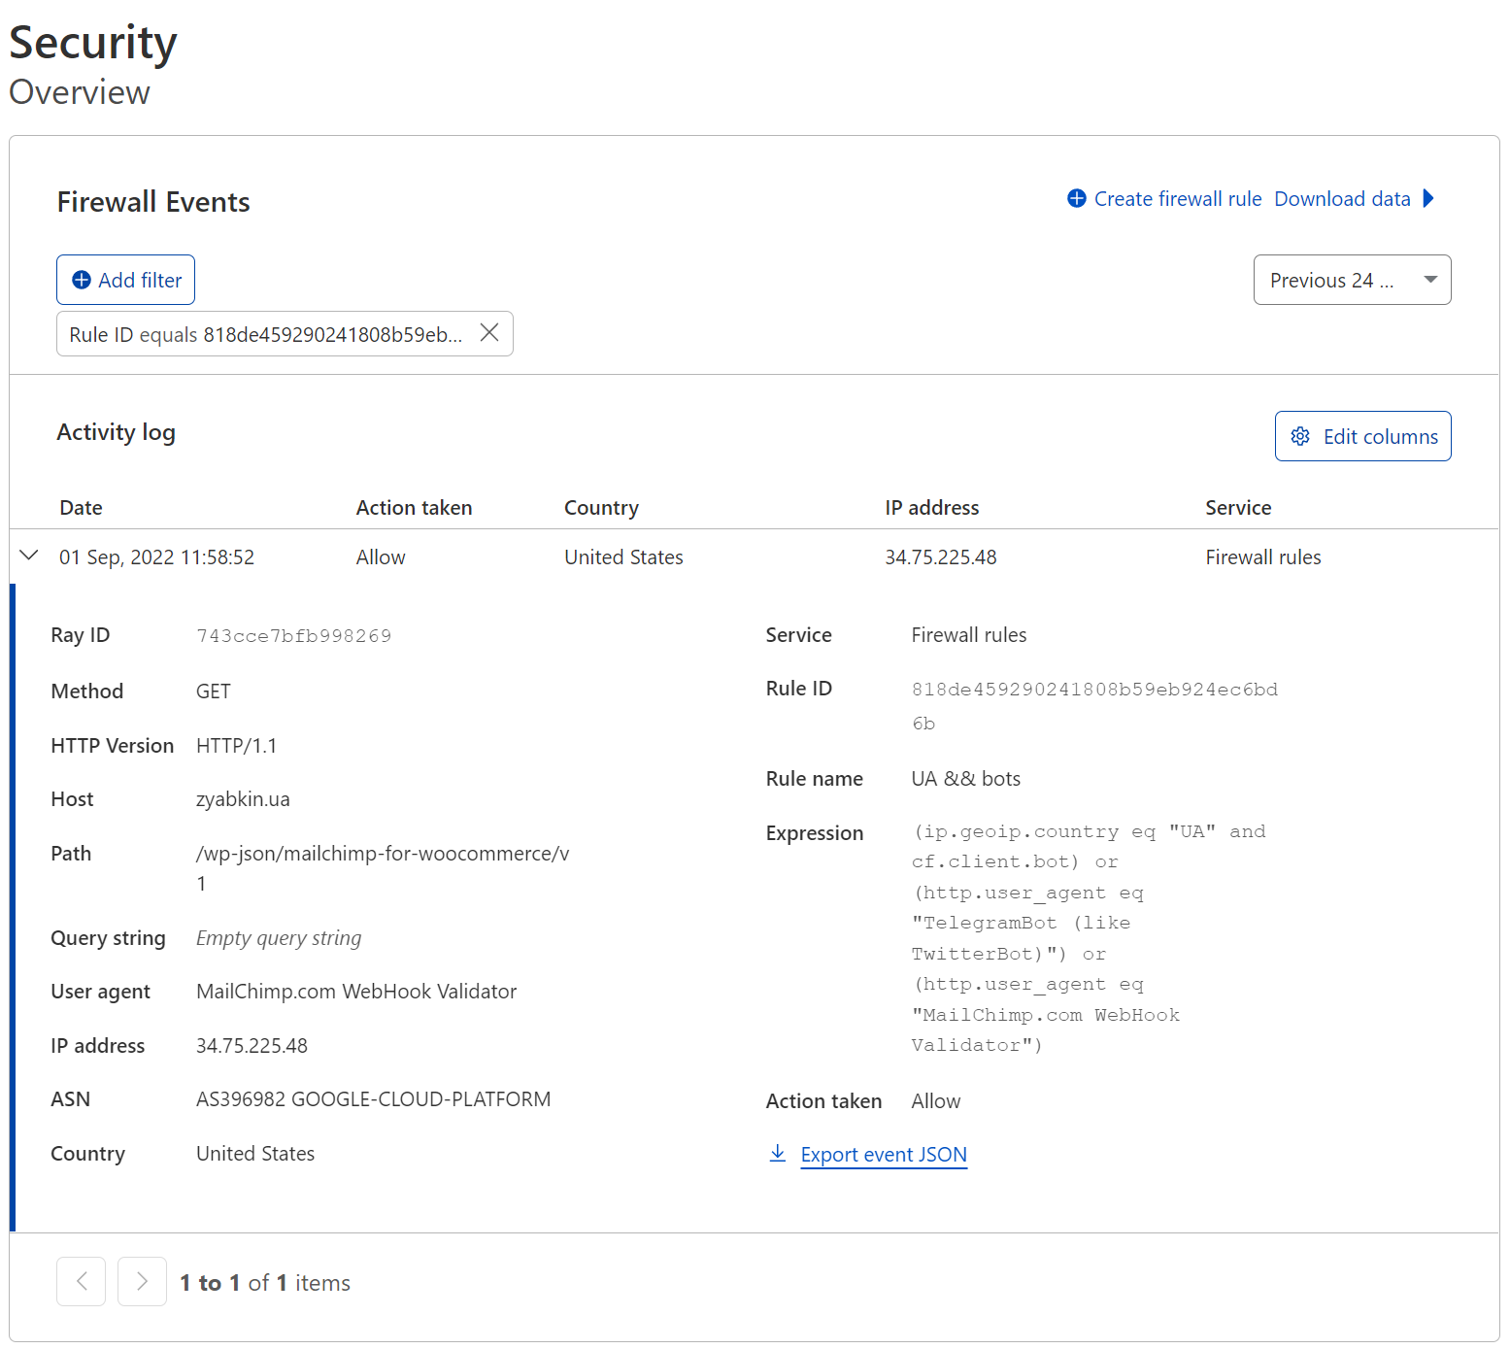Click the Date column header
Viewport: 1510px width, 1349px height.
(81, 507)
